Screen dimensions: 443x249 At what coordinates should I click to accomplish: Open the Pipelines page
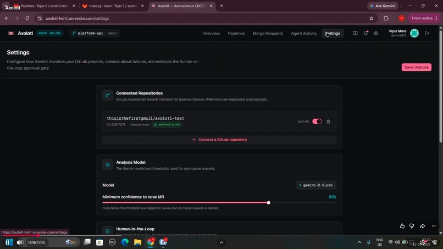click(236, 34)
